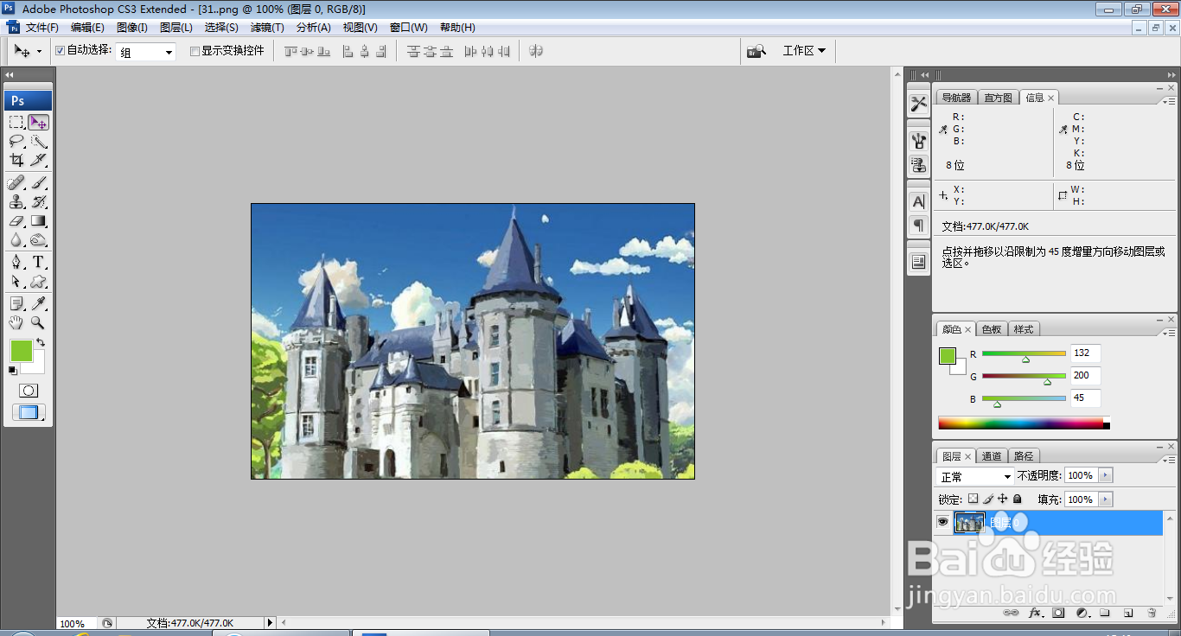Screen dimensions: 1181x636
Task: Check the 显示变换控件 checkbox
Action: coord(195,51)
